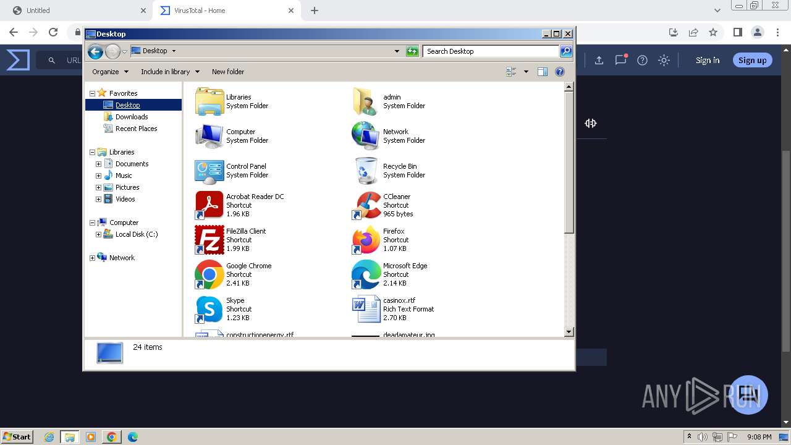Open Chrome side panel icon
Screen dimensions: 791x445
tap(737, 32)
